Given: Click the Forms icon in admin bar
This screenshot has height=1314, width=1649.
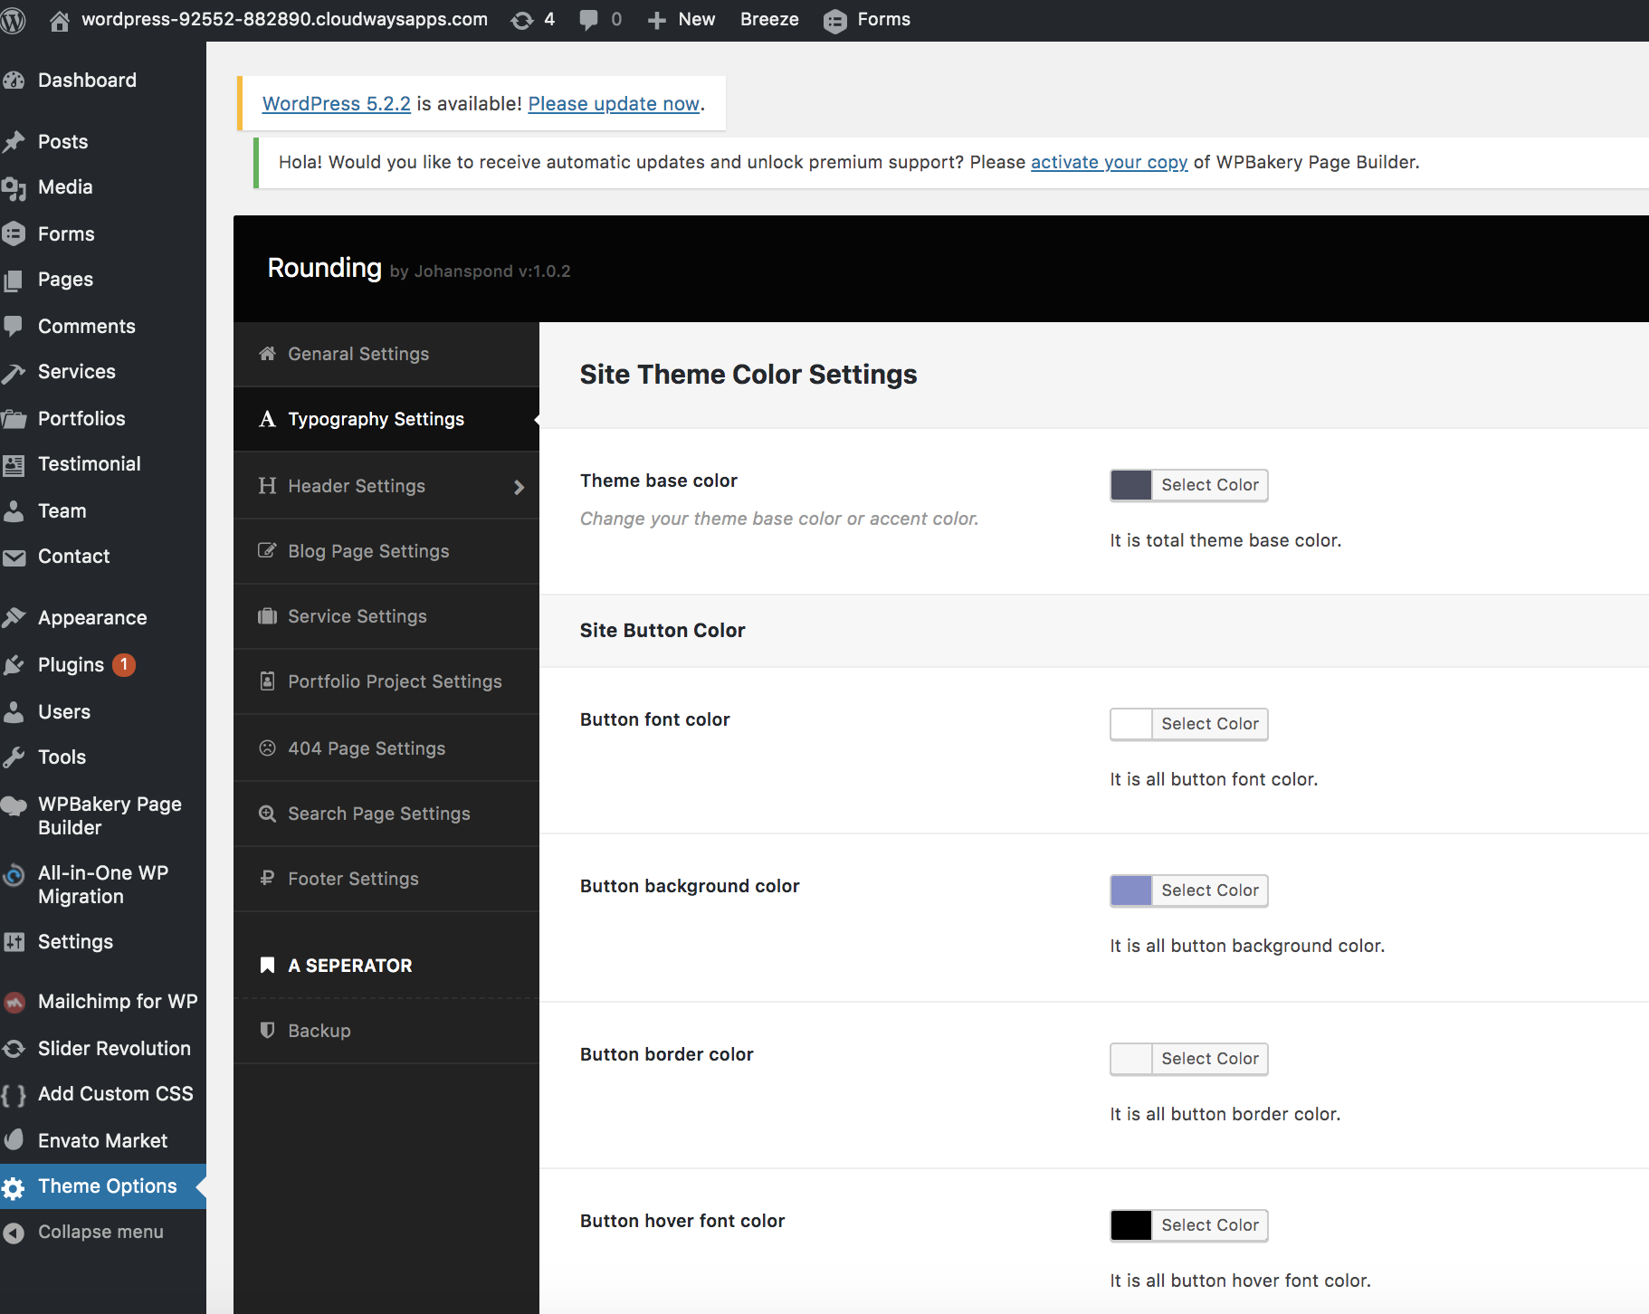Looking at the screenshot, I should tap(835, 20).
